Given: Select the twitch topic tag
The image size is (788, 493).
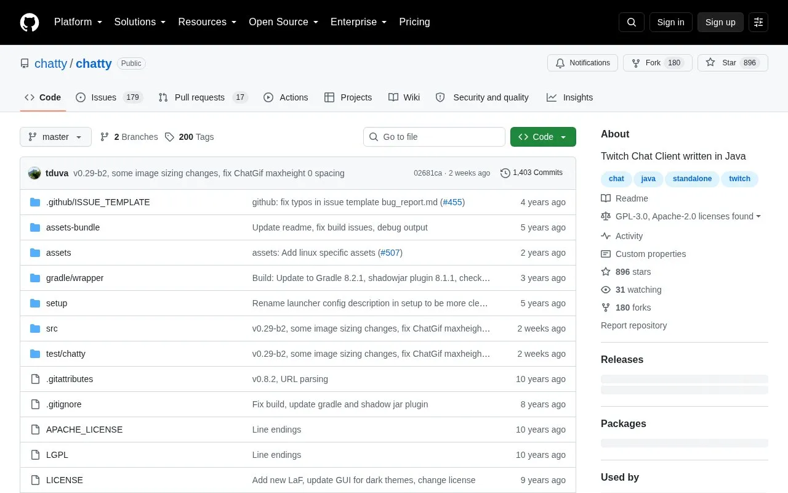Looking at the screenshot, I should 739,179.
